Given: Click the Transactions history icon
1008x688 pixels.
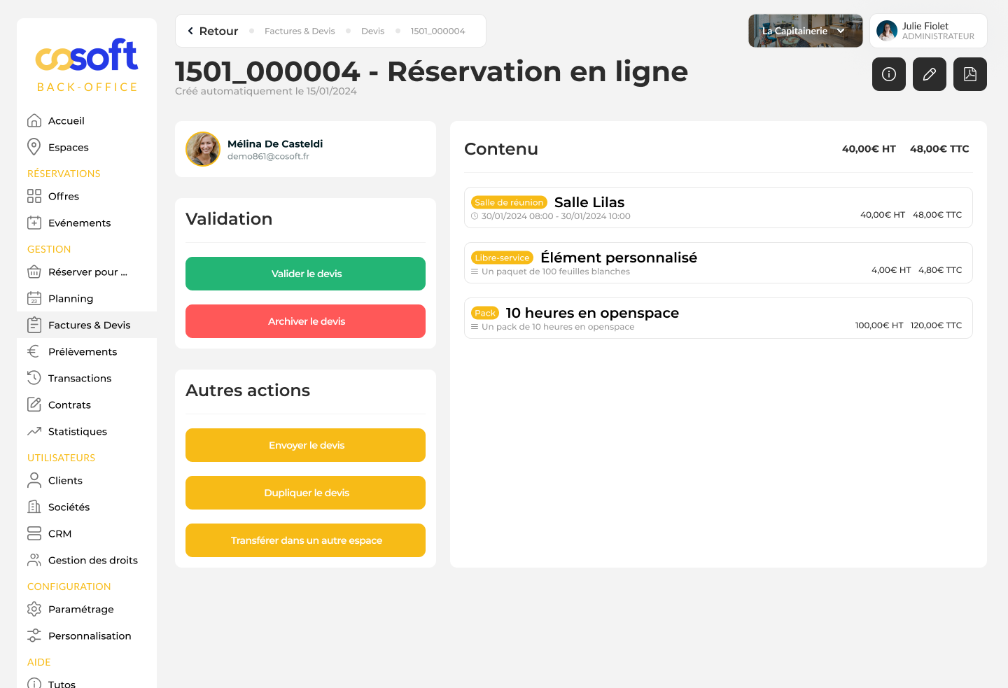Looking at the screenshot, I should 34,378.
